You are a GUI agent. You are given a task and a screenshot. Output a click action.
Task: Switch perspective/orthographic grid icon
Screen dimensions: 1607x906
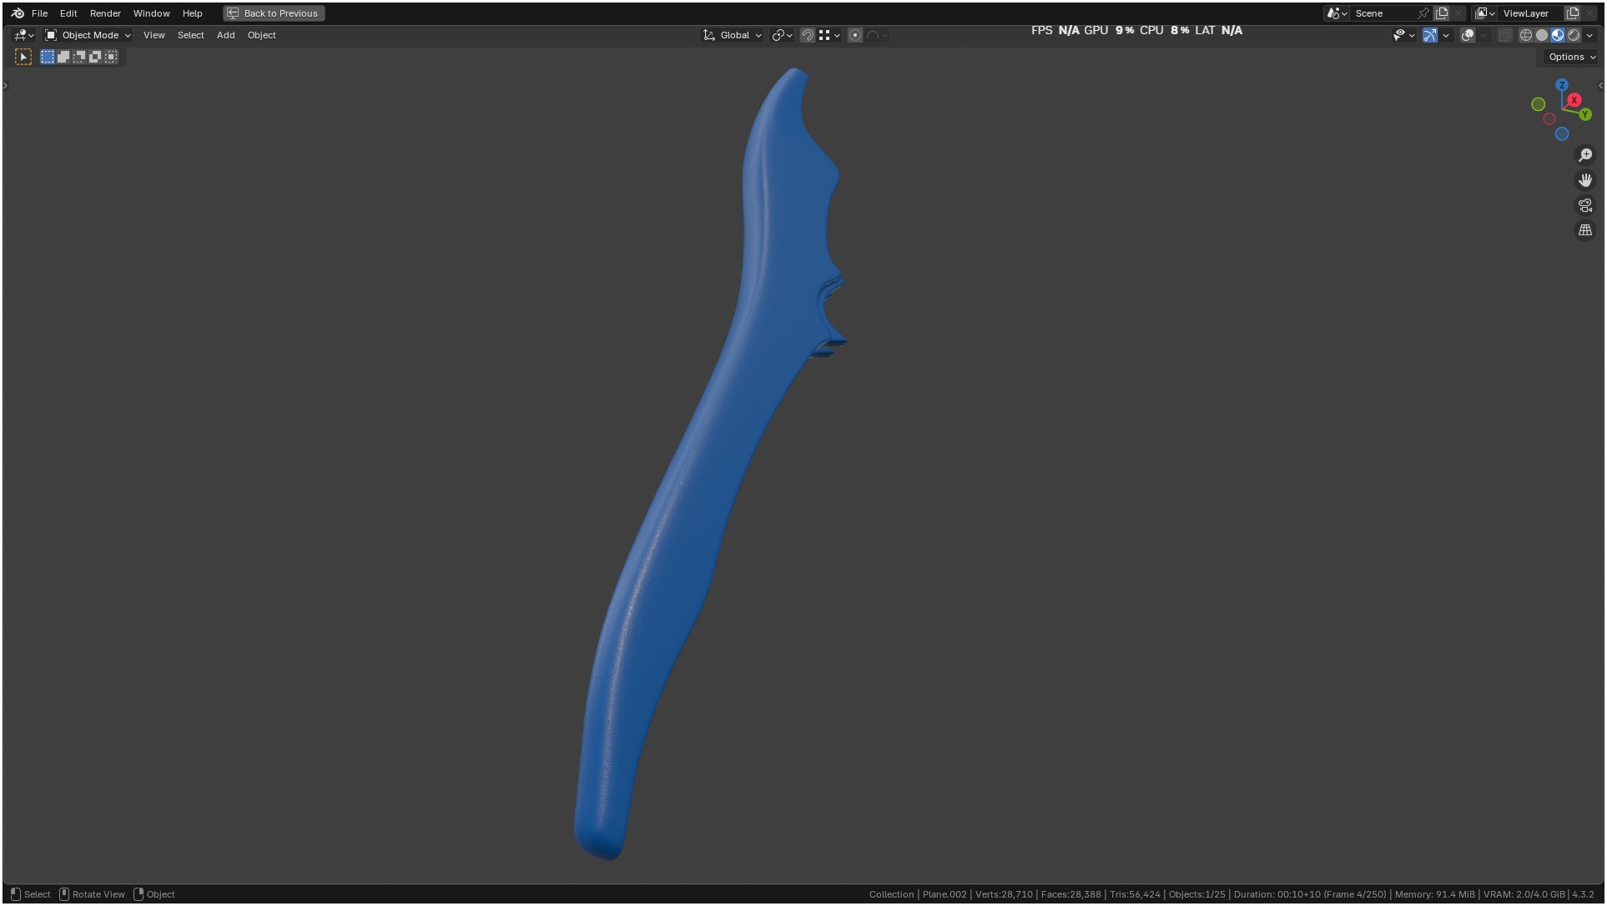[x=1585, y=230]
